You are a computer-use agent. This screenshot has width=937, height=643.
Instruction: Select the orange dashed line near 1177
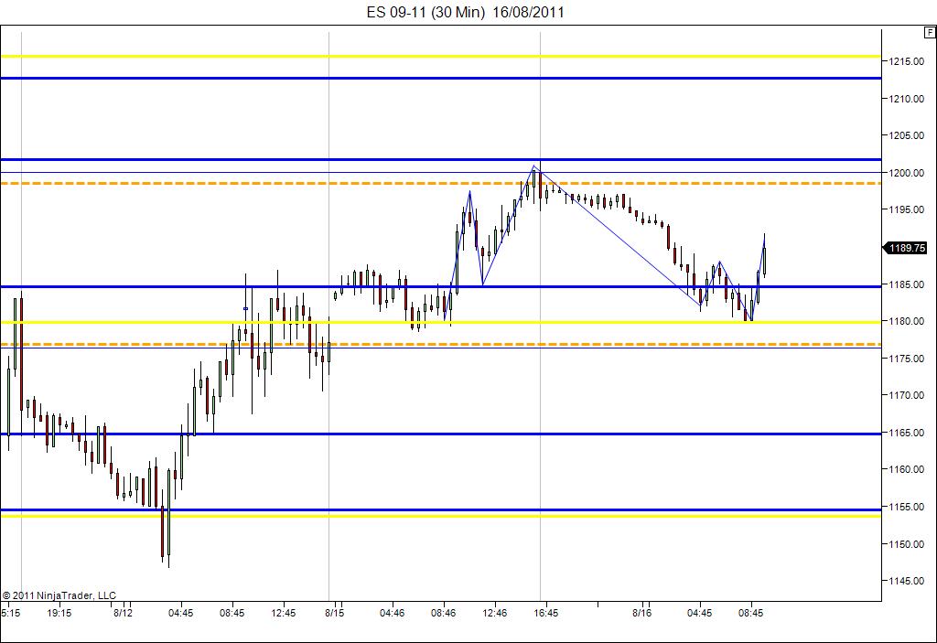[441, 344]
